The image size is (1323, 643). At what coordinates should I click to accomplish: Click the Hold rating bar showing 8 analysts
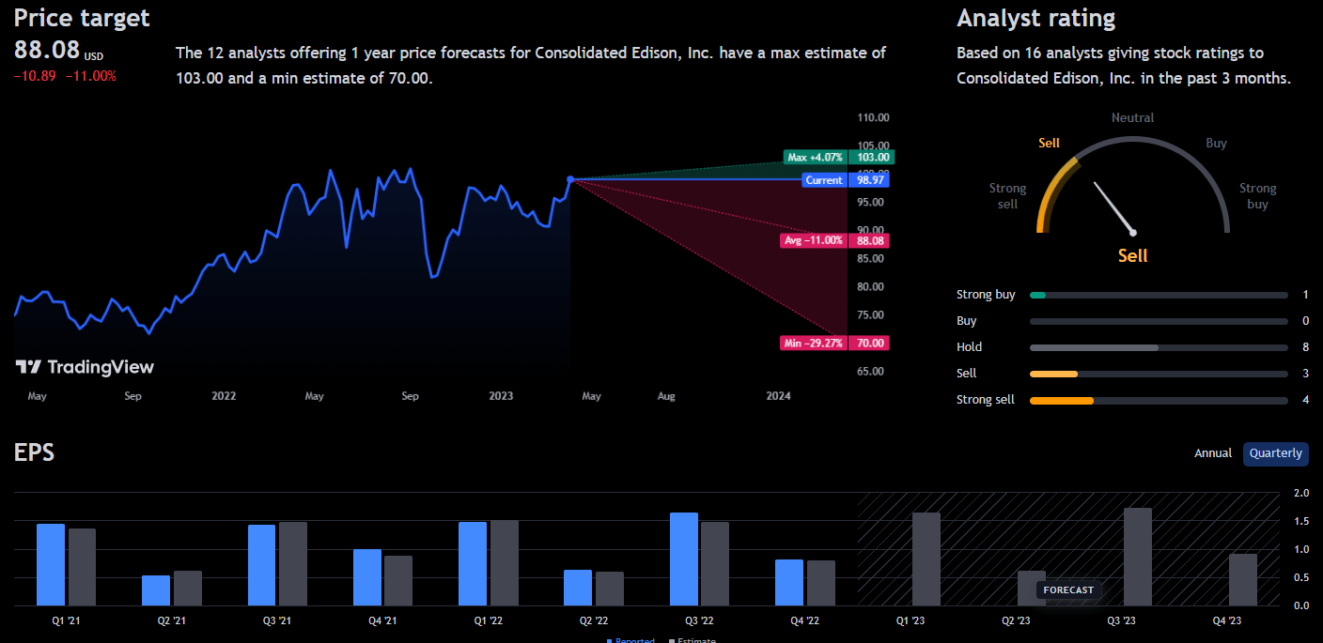click(1159, 346)
